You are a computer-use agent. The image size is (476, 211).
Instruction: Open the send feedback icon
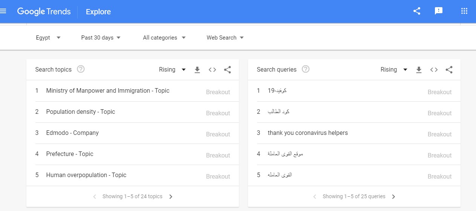(x=439, y=11)
